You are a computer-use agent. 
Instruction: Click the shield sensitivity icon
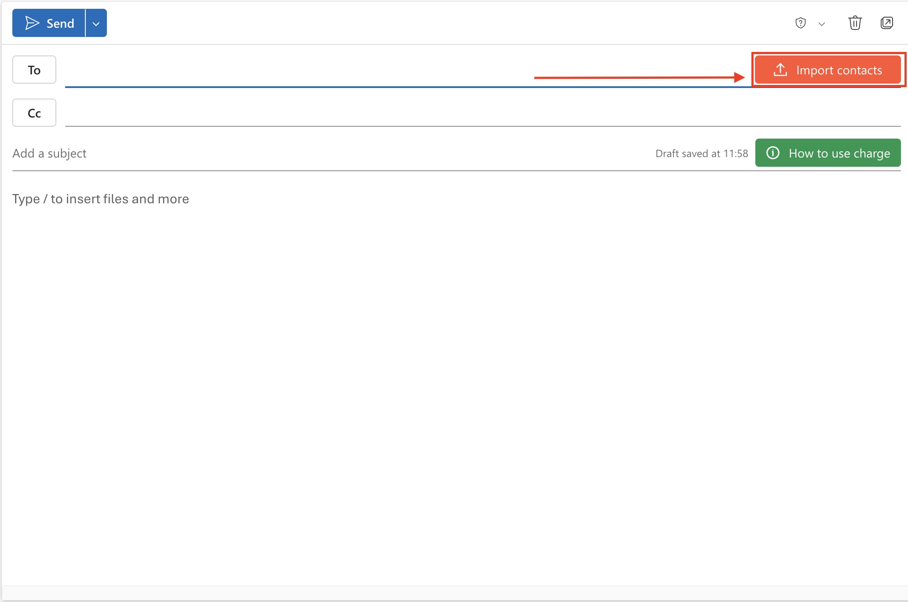pos(801,23)
